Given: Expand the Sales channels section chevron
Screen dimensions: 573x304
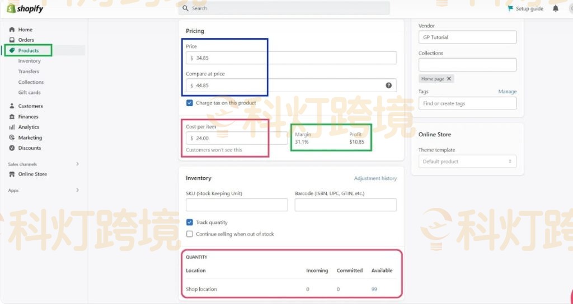Looking at the screenshot, I should 77,164.
